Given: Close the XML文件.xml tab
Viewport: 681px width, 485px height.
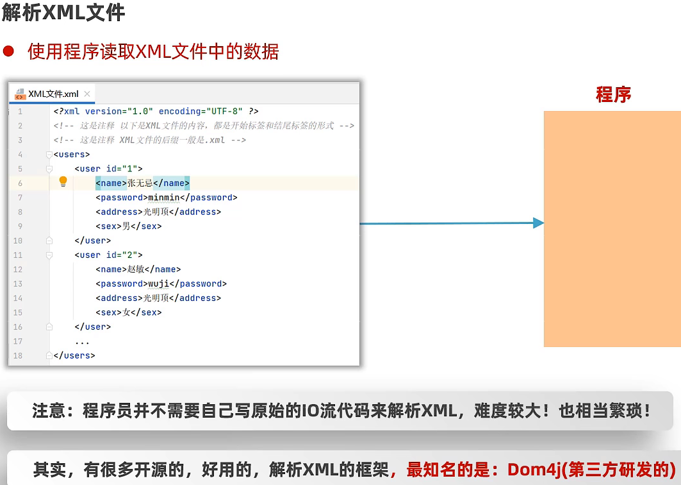Looking at the screenshot, I should 87,94.
